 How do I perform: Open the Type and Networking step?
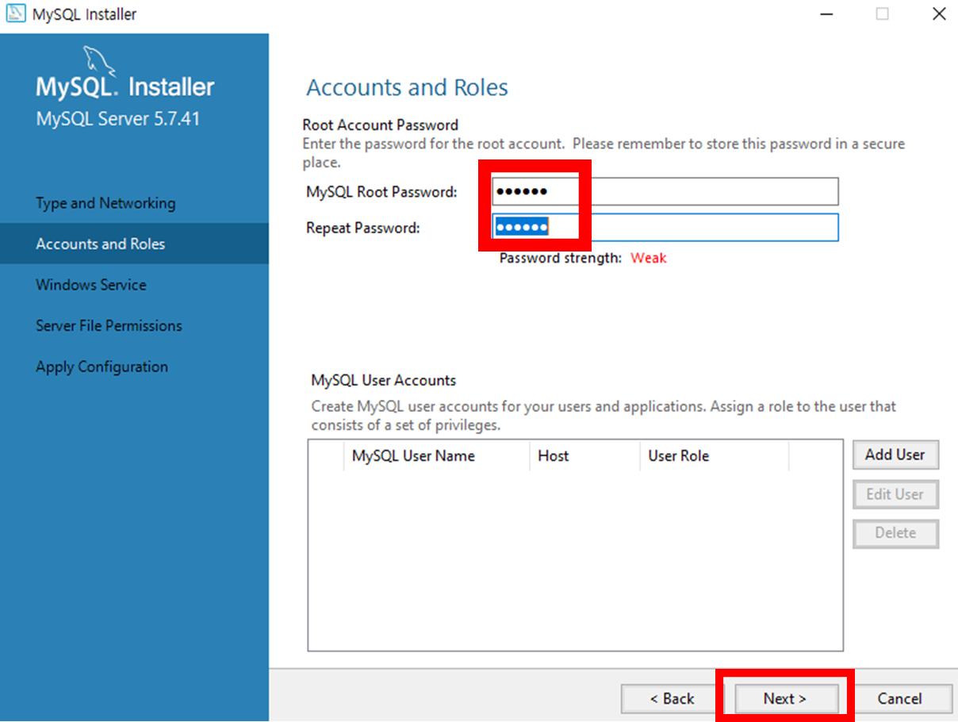click(105, 203)
